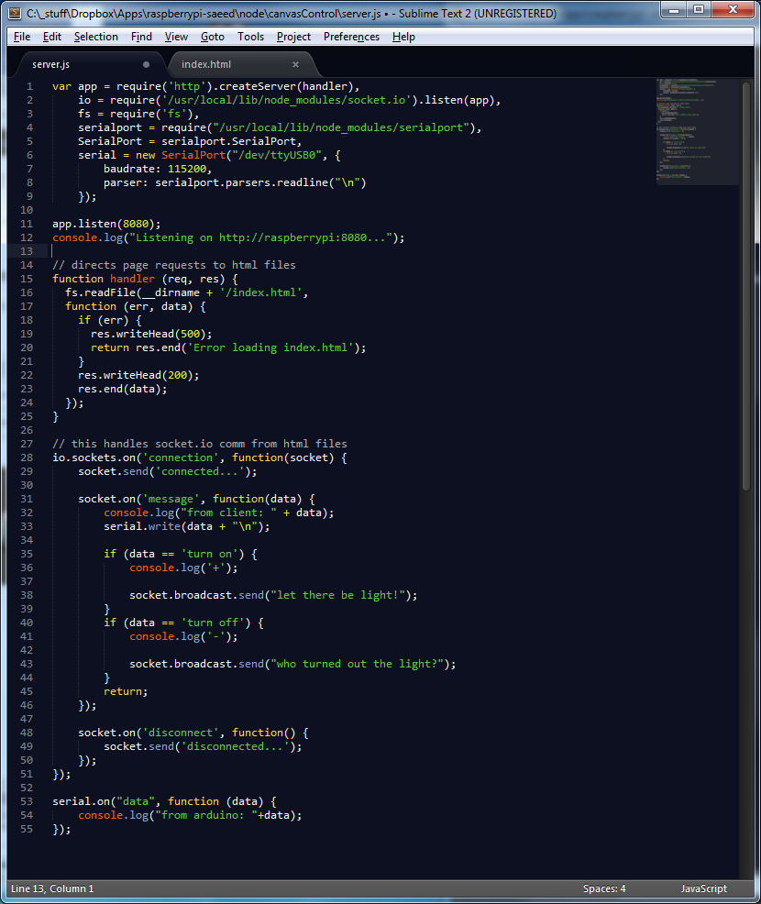Click line number 28 in the gutter
The width and height of the screenshot is (761, 904).
[x=27, y=458]
